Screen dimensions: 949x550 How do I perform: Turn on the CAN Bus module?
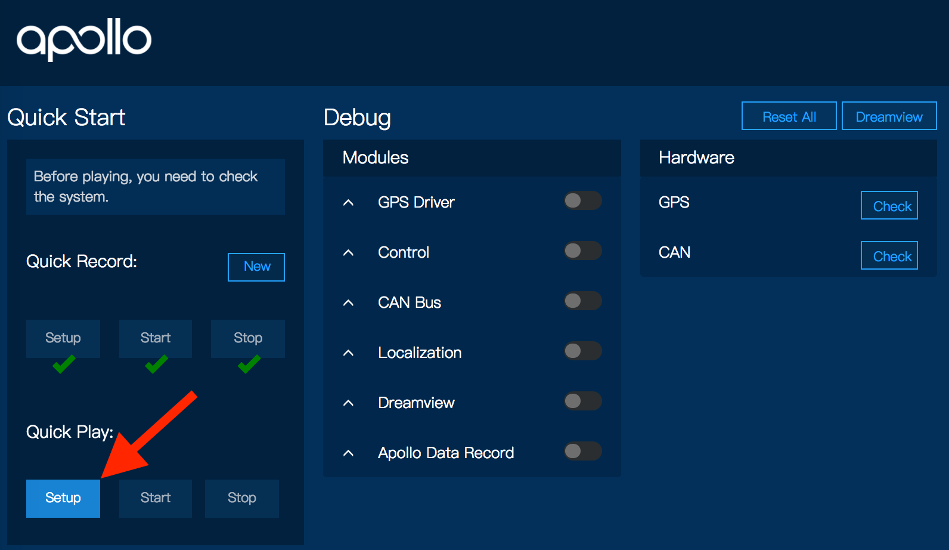coord(582,301)
